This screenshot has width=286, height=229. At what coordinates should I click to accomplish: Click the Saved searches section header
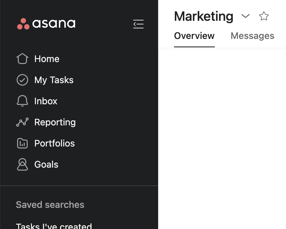point(50,205)
